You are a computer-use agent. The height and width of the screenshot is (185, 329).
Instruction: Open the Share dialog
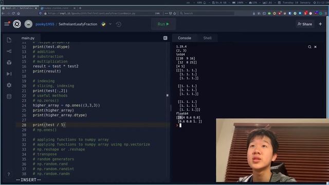(x=305, y=24)
